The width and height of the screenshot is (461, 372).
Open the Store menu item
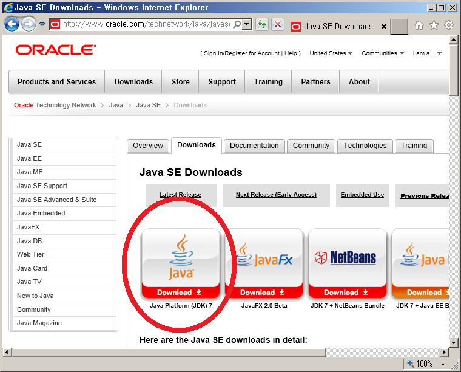pos(181,82)
